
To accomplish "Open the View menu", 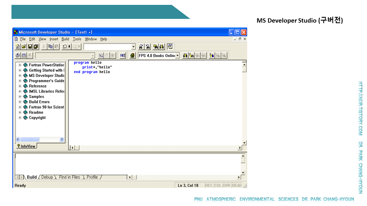I will click(42, 39).
